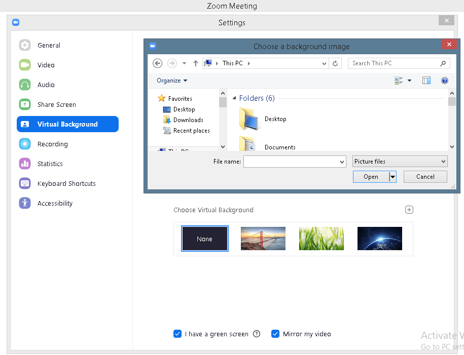Click file list scrollbar down arrow
The width and height of the screenshot is (464, 355).
(452, 147)
